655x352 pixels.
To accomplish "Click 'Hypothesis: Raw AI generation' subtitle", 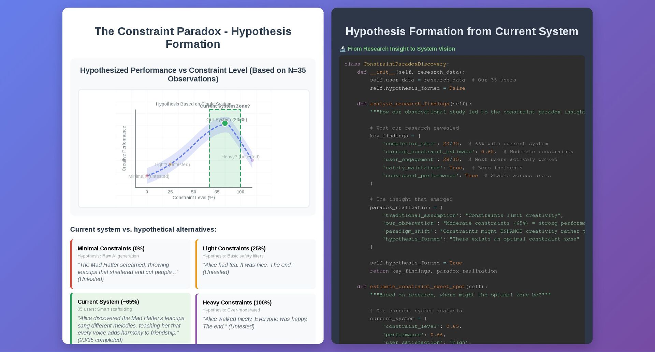I will tap(108, 256).
